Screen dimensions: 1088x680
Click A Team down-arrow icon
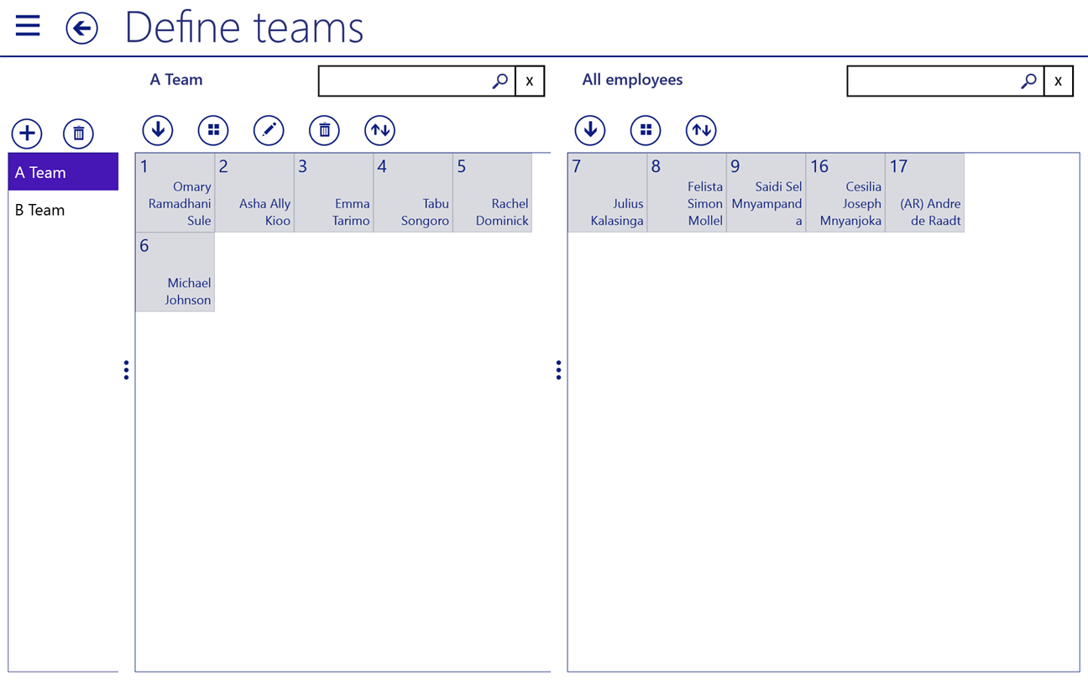tap(158, 130)
